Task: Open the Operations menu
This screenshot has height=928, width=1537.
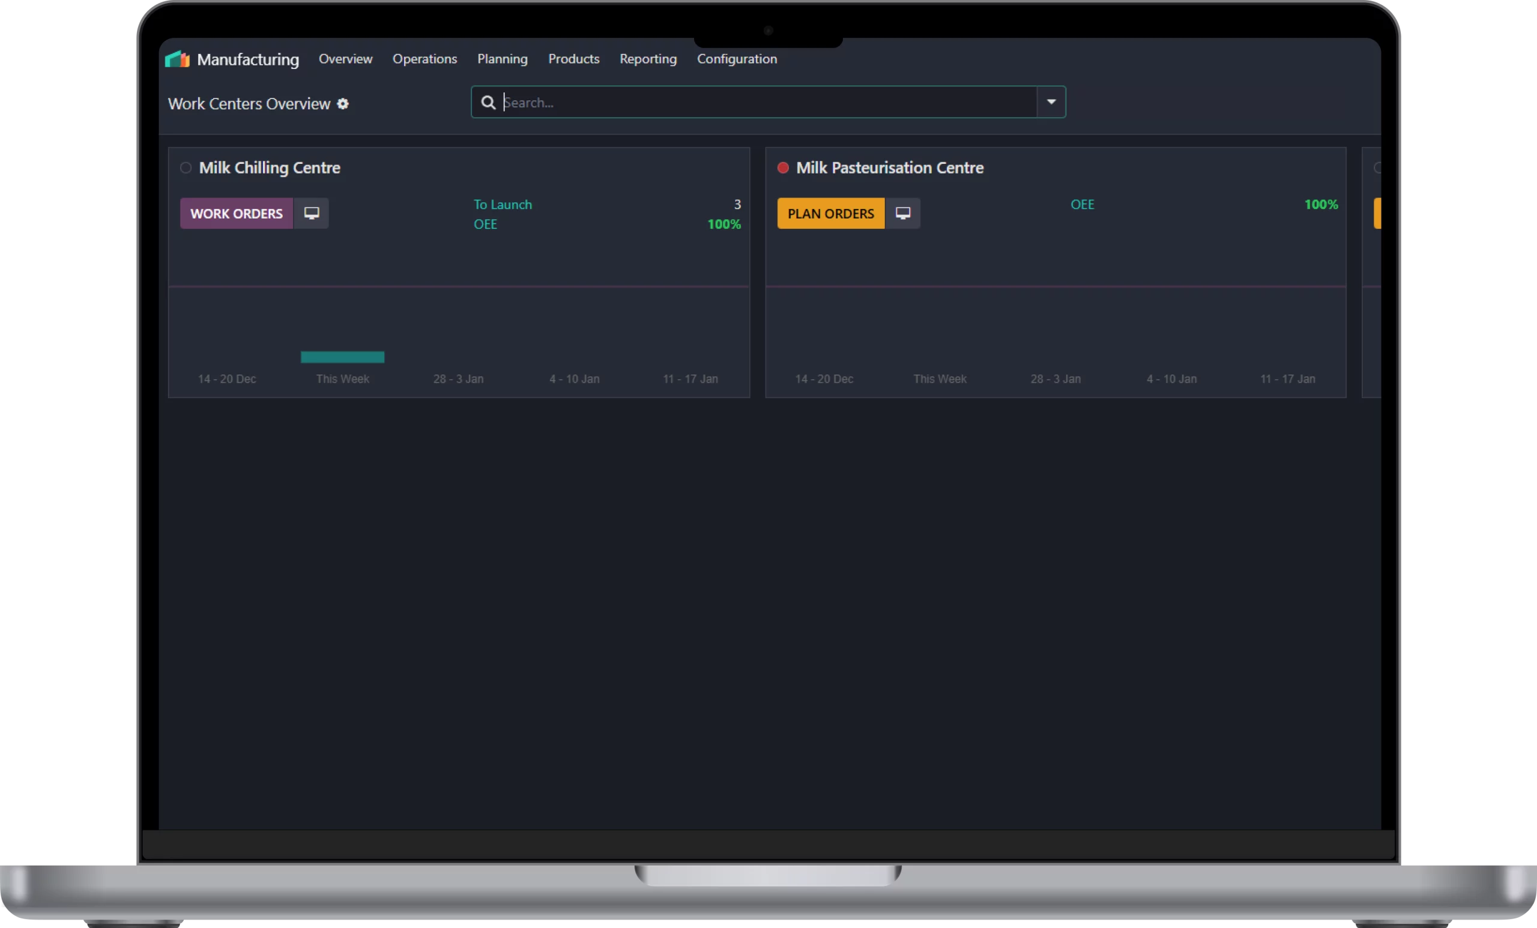Action: [424, 59]
